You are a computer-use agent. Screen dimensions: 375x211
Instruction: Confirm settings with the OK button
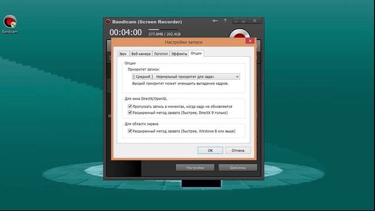click(x=210, y=150)
